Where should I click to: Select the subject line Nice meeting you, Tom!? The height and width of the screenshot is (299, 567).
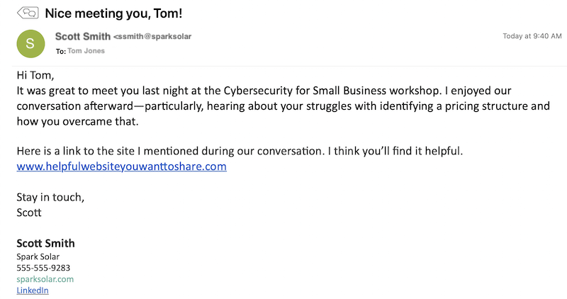coord(113,13)
